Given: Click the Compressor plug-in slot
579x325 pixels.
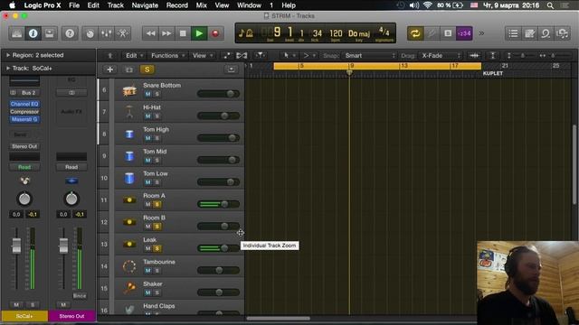Looking at the screenshot, I should (x=24, y=112).
